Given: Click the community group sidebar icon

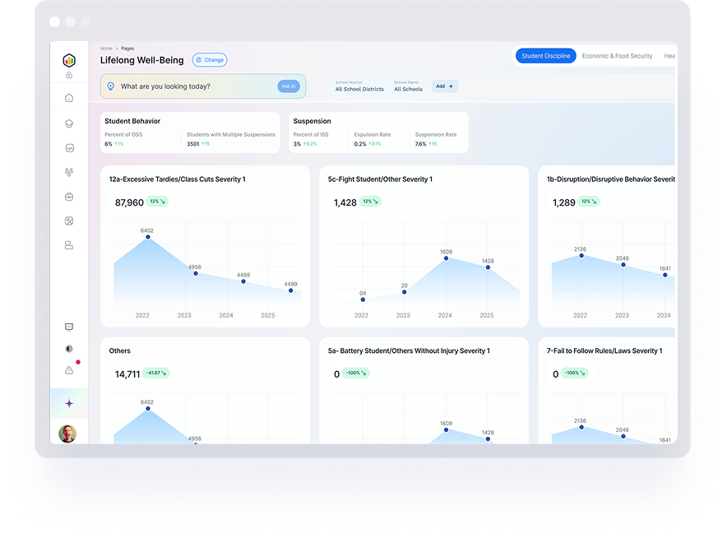Looking at the screenshot, I should (69, 172).
